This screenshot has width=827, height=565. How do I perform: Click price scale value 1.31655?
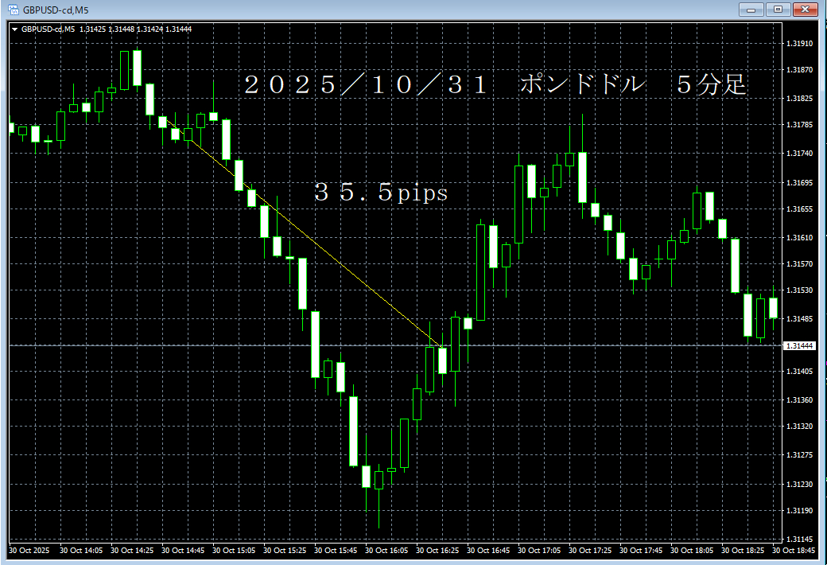800,209
